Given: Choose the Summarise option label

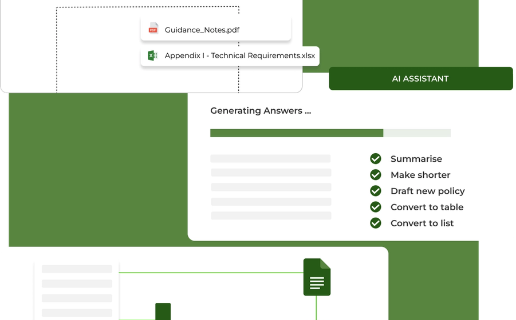Looking at the screenshot, I should (x=416, y=159).
